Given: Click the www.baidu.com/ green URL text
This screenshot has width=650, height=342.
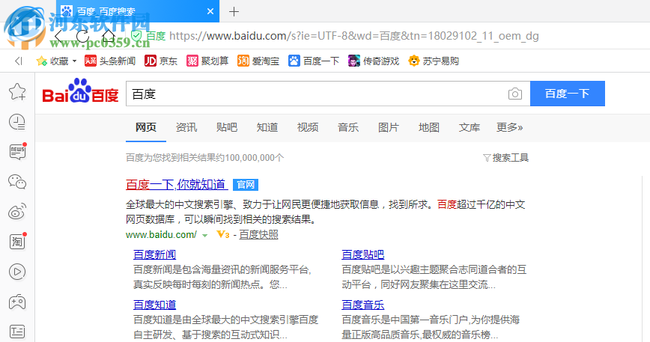Looking at the screenshot, I should [161, 235].
